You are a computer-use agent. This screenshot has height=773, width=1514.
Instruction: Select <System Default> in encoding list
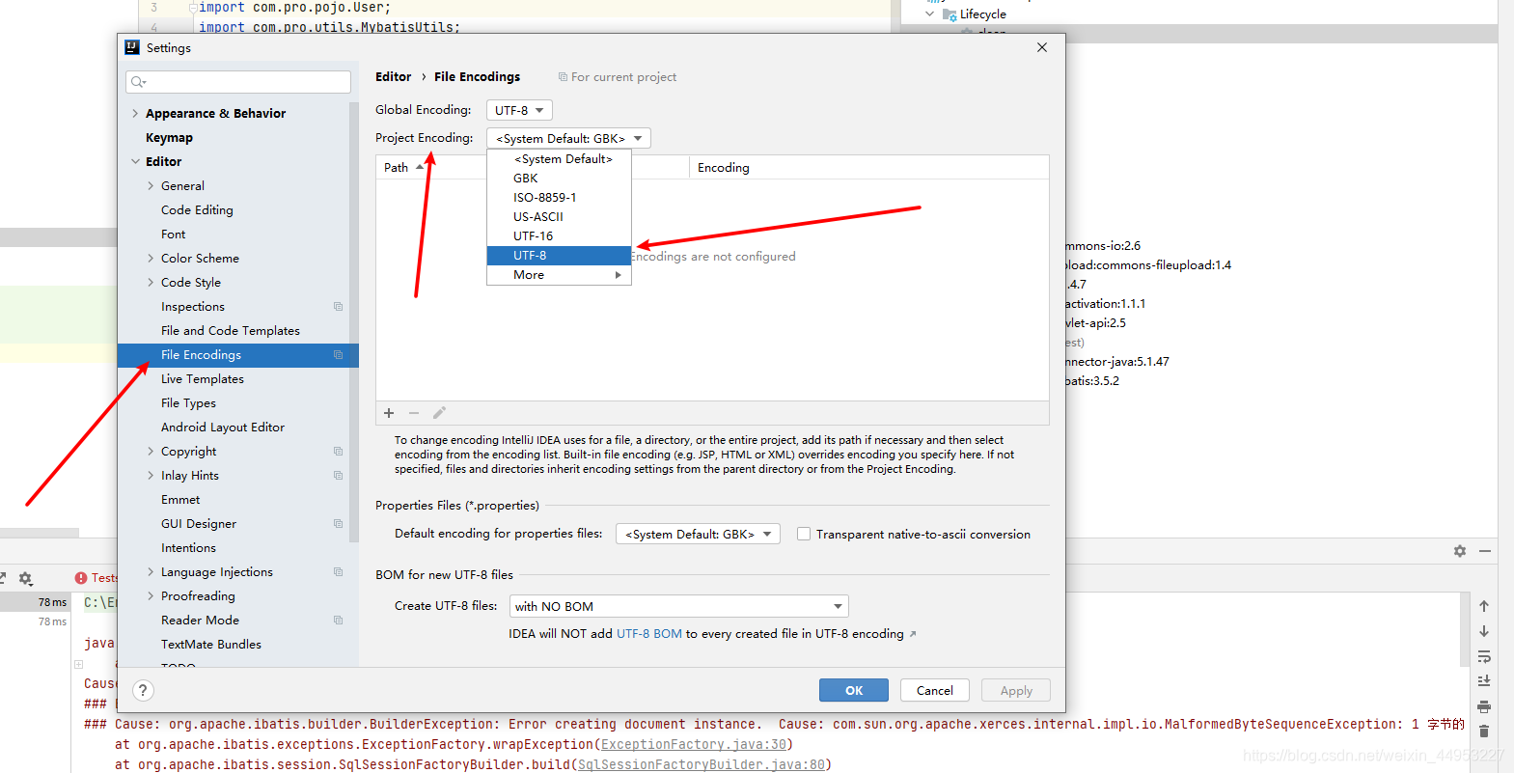tap(560, 159)
